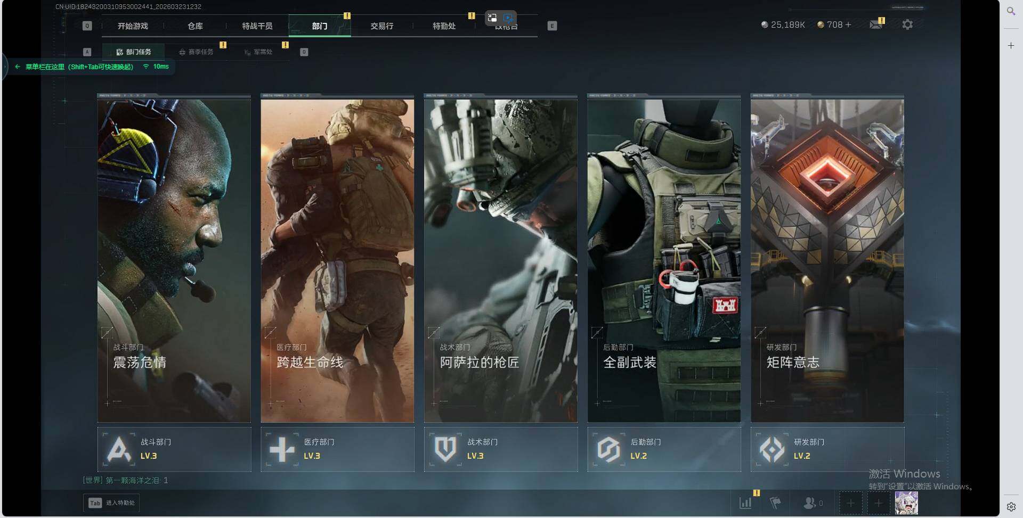1023x518 pixels.
Task: Click the 战斗部门 LV.3 emblem icon
Action: [119, 449]
